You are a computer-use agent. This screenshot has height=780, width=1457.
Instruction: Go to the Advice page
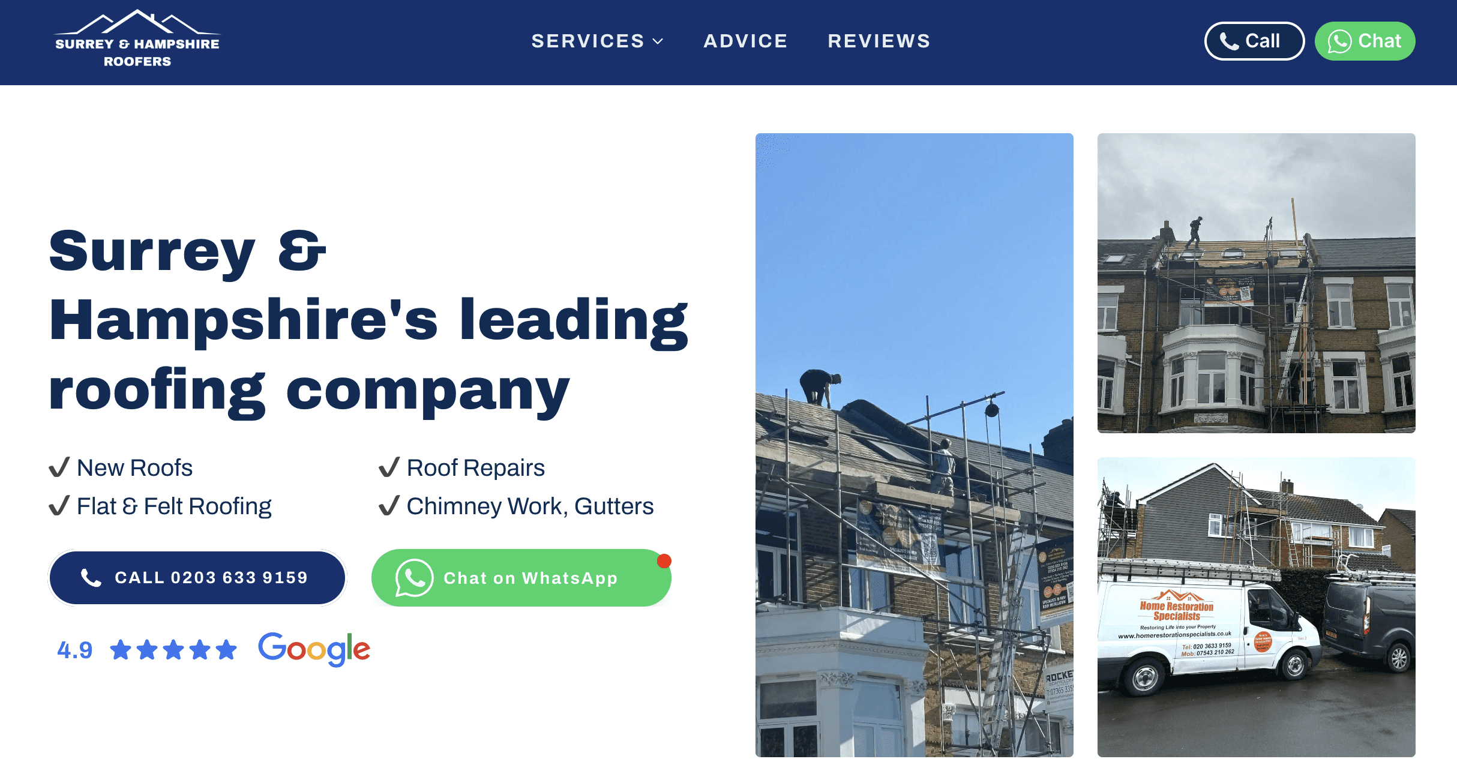click(x=745, y=41)
